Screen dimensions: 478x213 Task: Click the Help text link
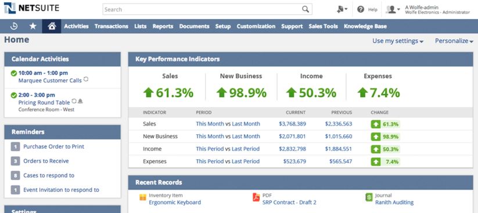click(372, 10)
